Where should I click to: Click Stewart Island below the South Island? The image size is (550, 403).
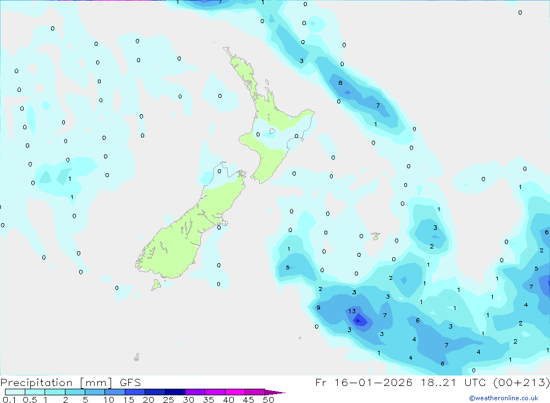click(x=156, y=284)
